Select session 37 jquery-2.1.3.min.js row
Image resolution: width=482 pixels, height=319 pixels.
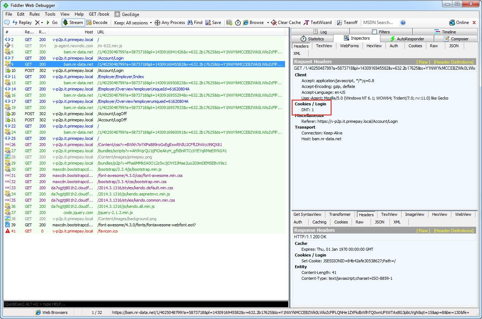(145, 213)
